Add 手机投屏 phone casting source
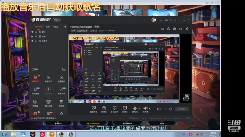The height and width of the screenshot is (137, 245). [x=115, y=109]
